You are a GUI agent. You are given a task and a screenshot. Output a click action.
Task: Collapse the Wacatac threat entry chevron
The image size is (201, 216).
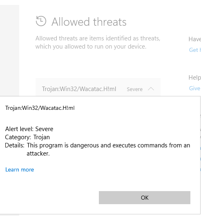pos(151,89)
